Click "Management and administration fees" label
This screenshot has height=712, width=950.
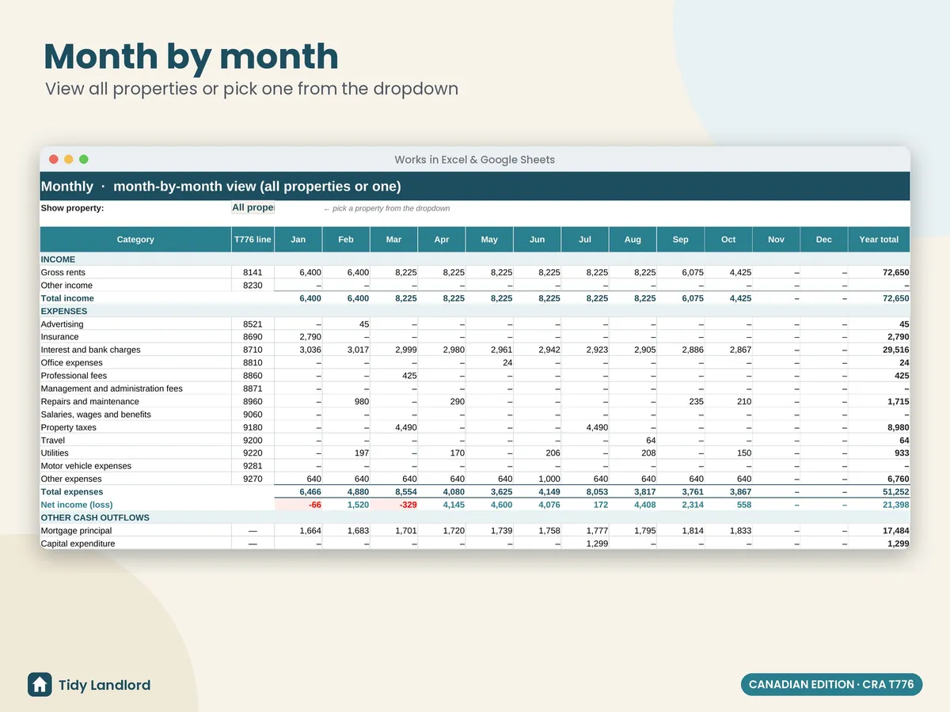pos(112,388)
